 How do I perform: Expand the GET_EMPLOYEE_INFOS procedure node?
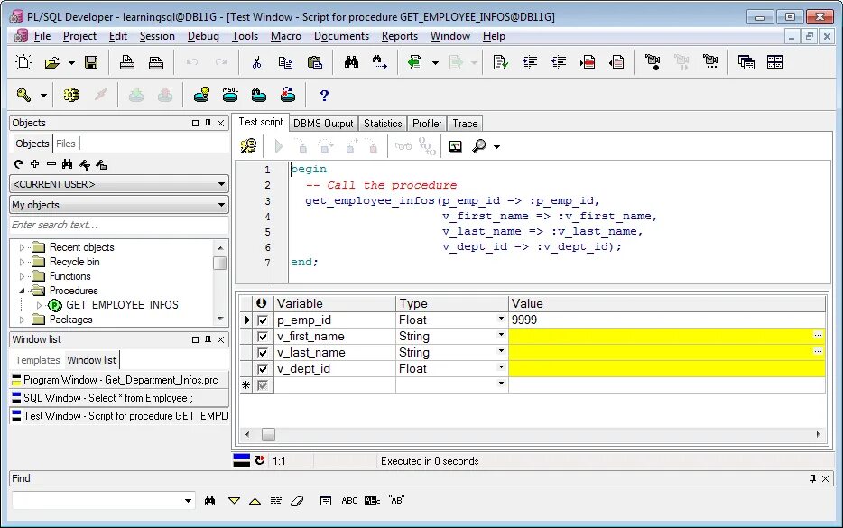[39, 305]
